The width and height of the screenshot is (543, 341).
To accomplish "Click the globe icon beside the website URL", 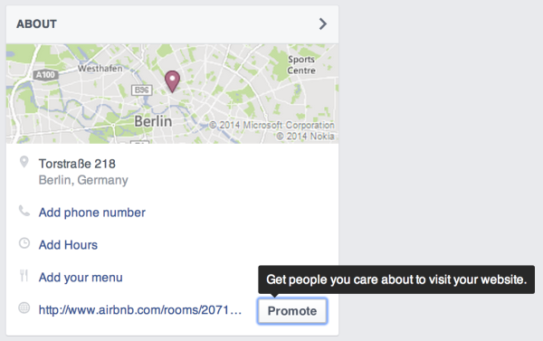I will pos(24,308).
